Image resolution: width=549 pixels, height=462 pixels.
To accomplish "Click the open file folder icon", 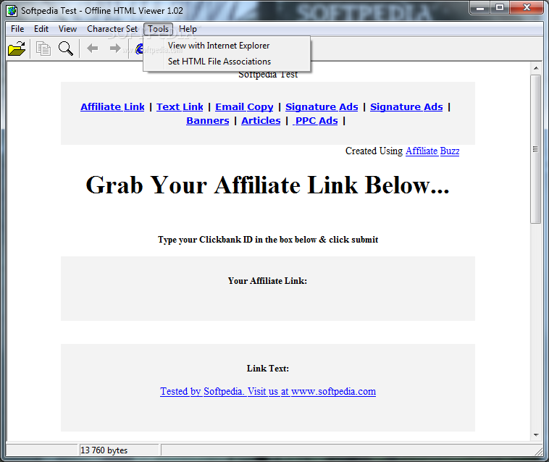I will [17, 49].
